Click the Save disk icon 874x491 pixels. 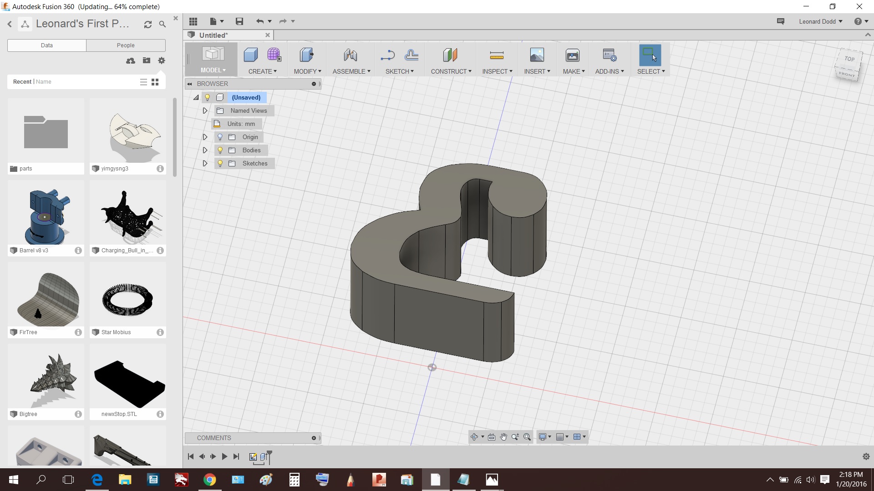[239, 21]
